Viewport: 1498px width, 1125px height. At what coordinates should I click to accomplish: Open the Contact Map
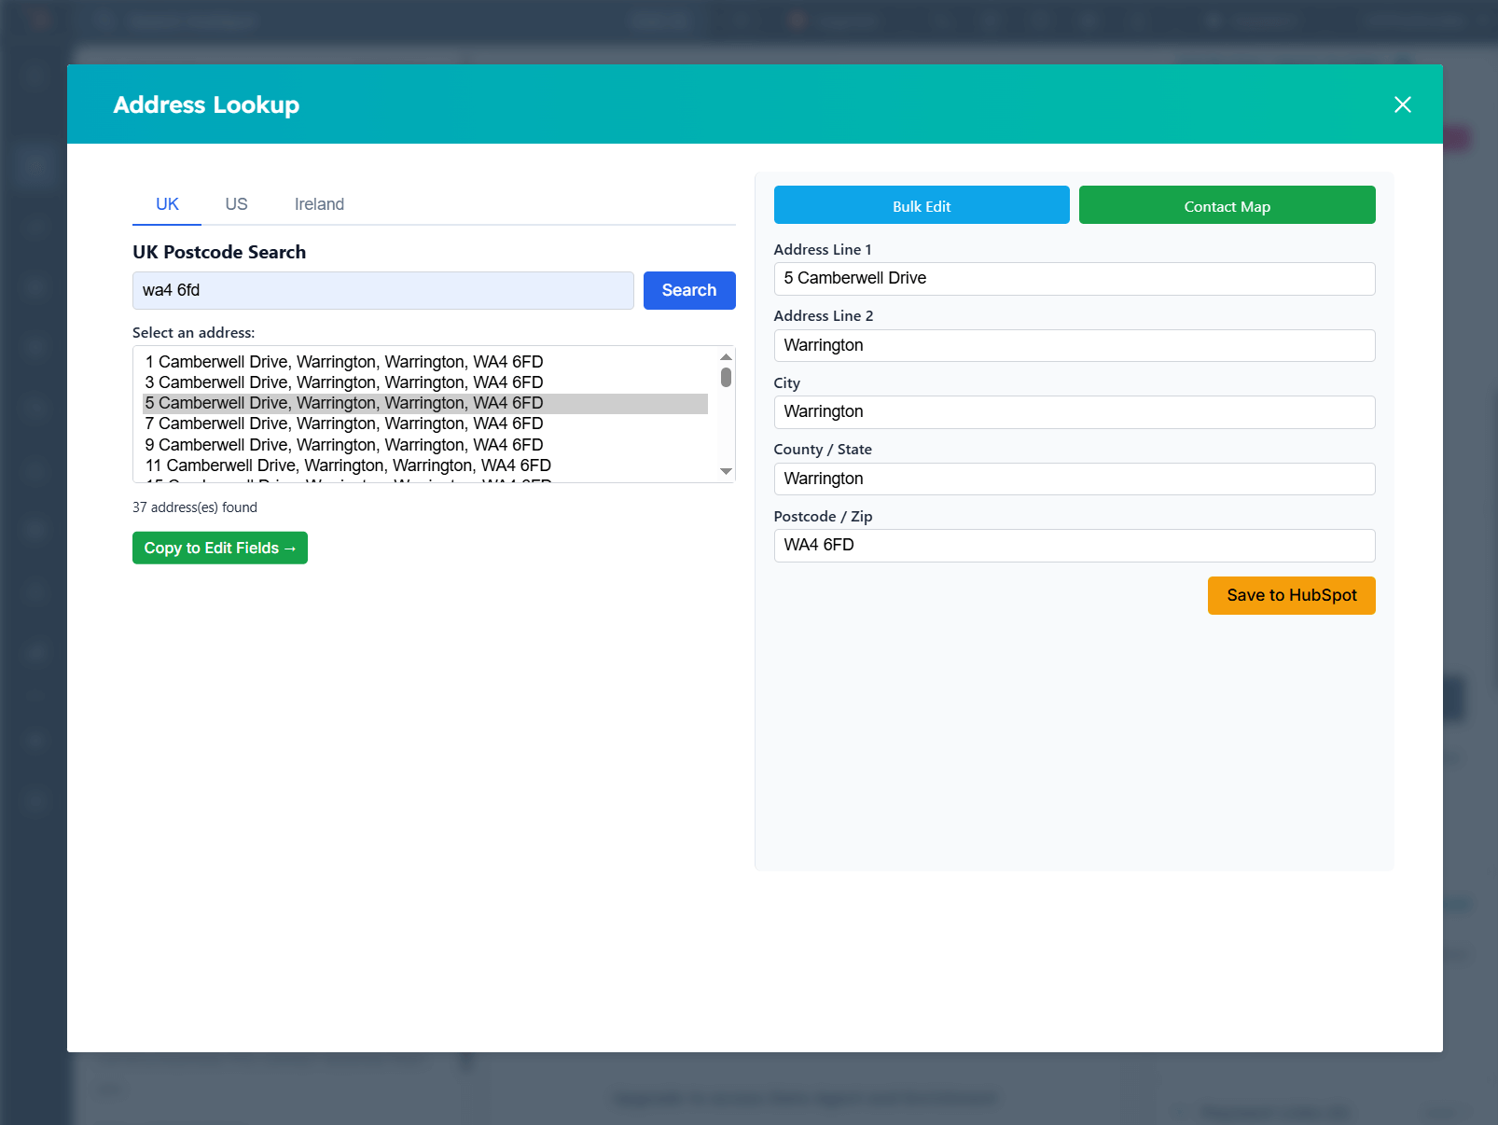click(1227, 205)
